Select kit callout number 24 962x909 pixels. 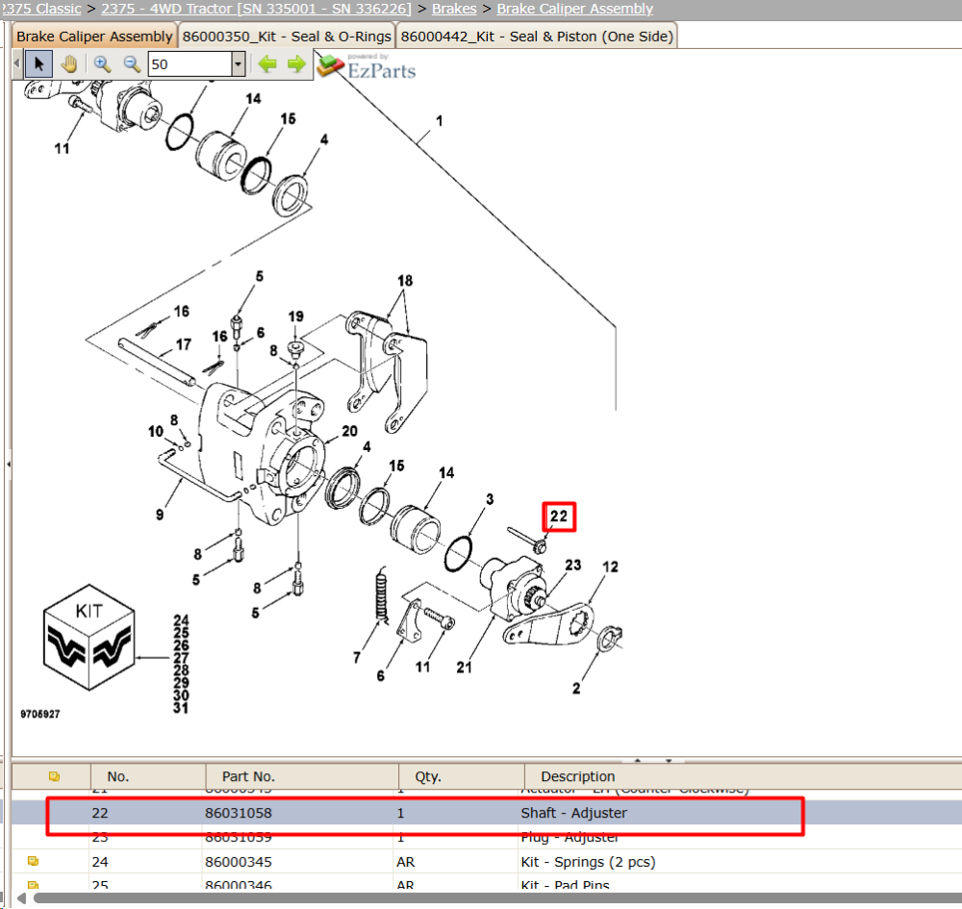tap(181, 620)
